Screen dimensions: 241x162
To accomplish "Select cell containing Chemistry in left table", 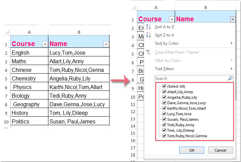I will tap(29, 79).
